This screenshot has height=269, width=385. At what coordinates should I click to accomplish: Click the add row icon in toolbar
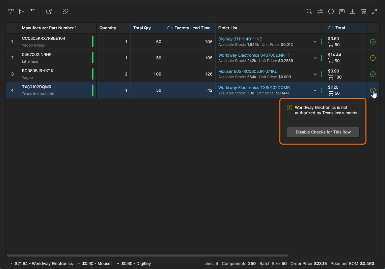tap(11, 11)
